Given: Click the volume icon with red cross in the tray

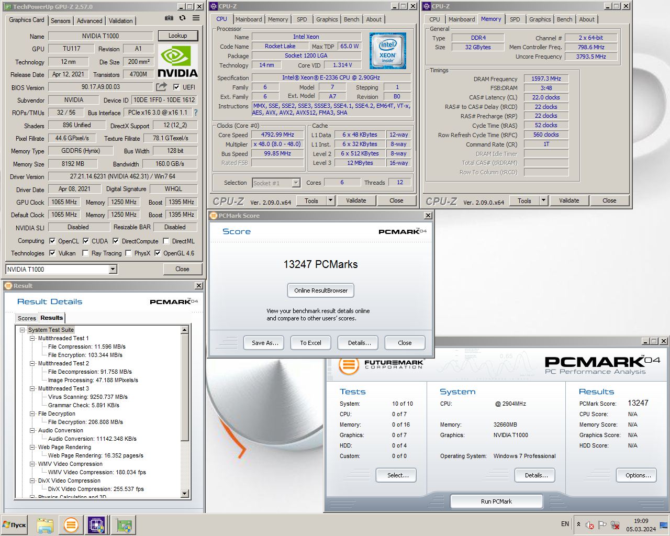Looking at the screenshot, I should coord(590,524).
